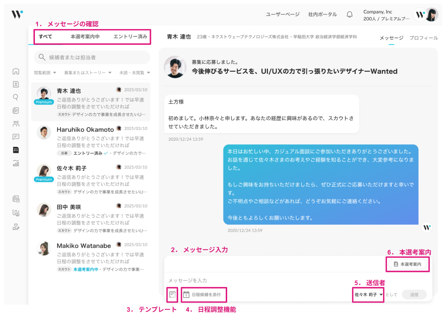Switch to the 本選考案内中 tab
444x315 pixels.
coord(85,37)
